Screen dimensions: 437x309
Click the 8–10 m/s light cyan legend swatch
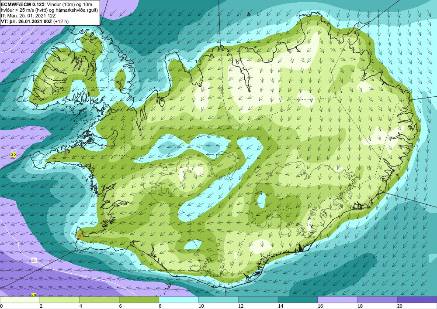click(x=179, y=300)
